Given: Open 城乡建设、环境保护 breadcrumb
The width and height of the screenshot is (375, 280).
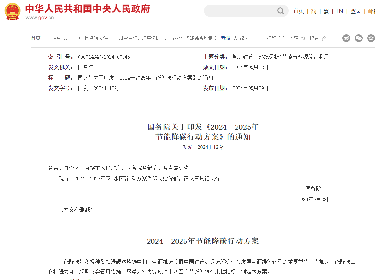Looking at the screenshot, I should click(x=140, y=38).
